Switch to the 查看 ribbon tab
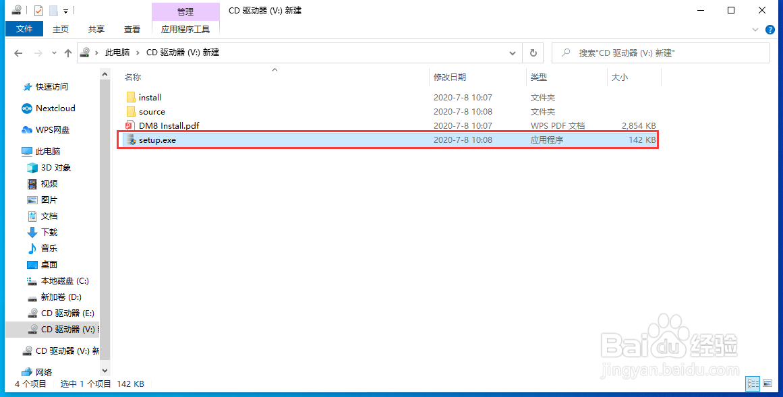 pos(132,29)
